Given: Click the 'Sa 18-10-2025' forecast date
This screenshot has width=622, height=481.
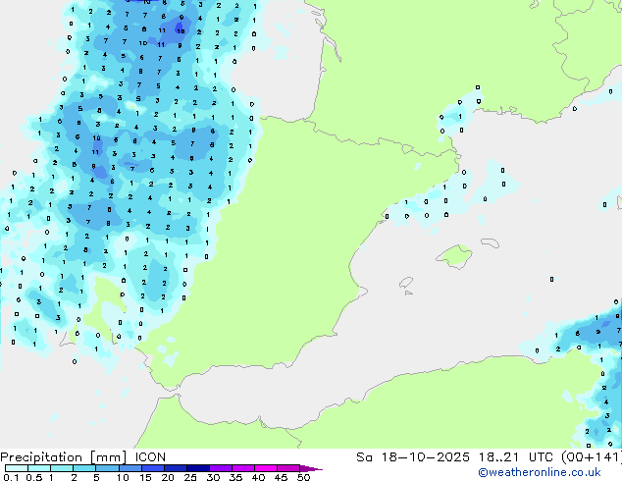Looking at the screenshot, I should click(413, 457).
